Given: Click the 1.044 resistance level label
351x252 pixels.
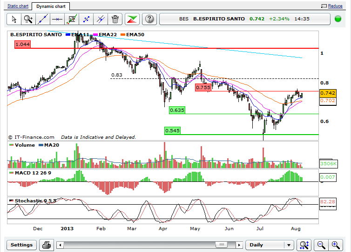Looking at the screenshot, I should 22,44.
